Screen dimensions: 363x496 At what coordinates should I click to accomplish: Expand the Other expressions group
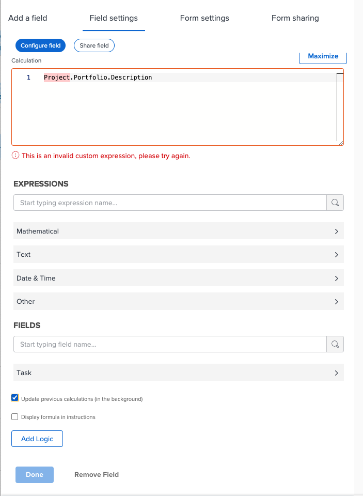[178, 301]
